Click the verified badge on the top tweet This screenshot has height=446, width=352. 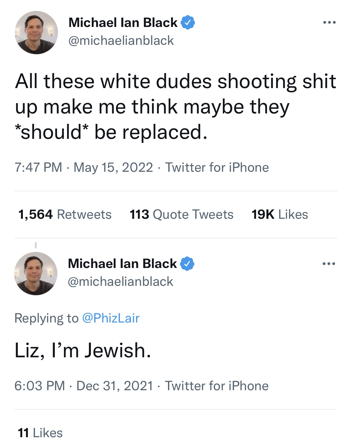(x=188, y=23)
